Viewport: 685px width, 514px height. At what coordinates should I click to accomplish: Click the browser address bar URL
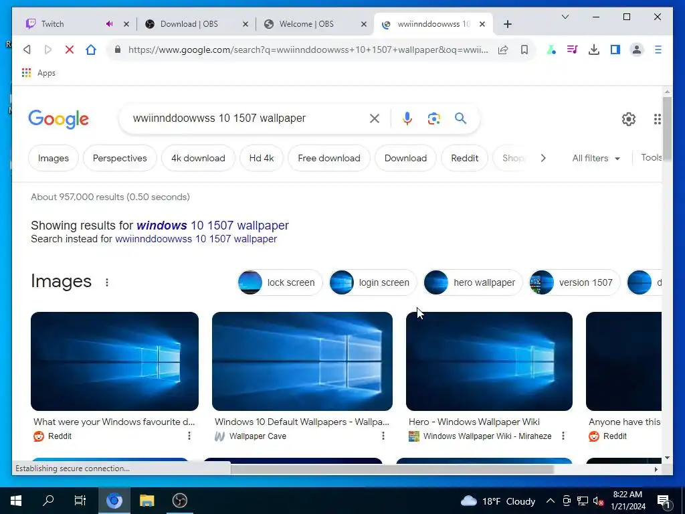(308, 50)
